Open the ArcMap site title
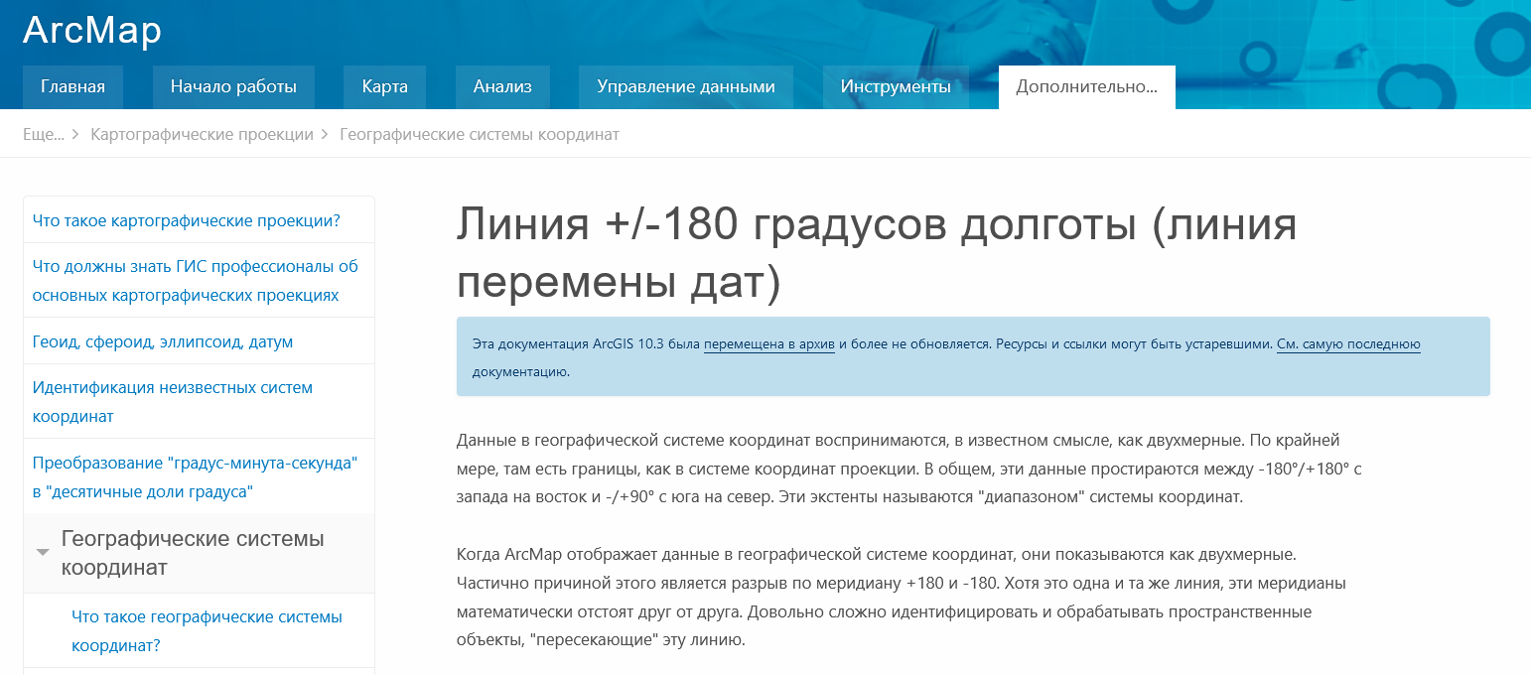Screen dimensions: 1531x675 [x=92, y=31]
